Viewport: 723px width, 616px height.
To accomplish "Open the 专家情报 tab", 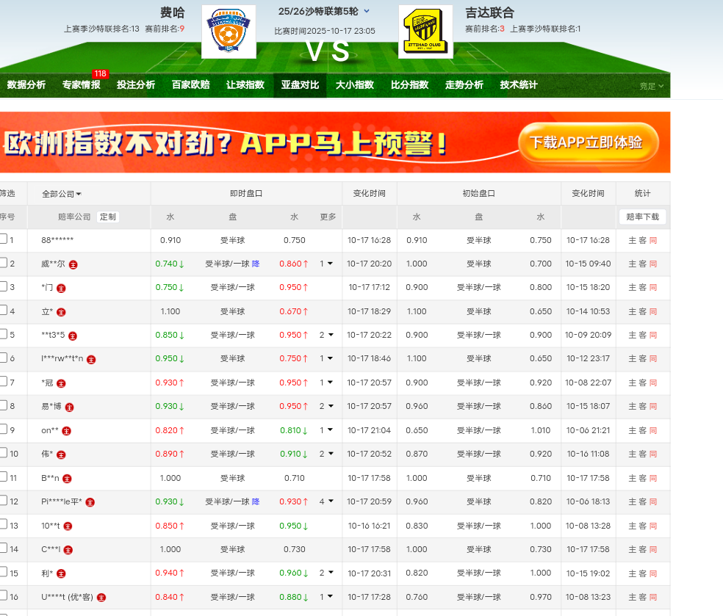I will point(81,85).
